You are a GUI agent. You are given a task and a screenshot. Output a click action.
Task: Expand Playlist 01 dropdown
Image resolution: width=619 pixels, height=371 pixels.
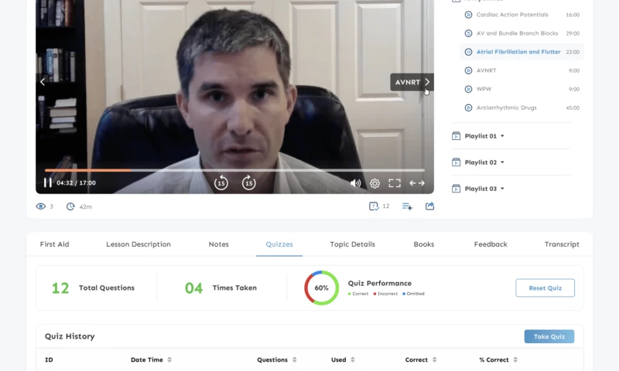coord(502,136)
